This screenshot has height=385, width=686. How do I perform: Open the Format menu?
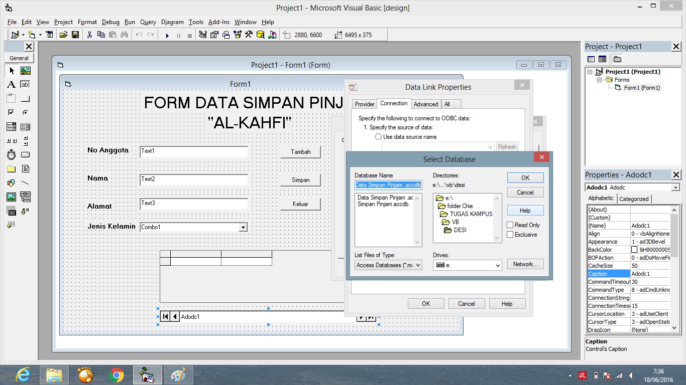pyautogui.click(x=87, y=22)
